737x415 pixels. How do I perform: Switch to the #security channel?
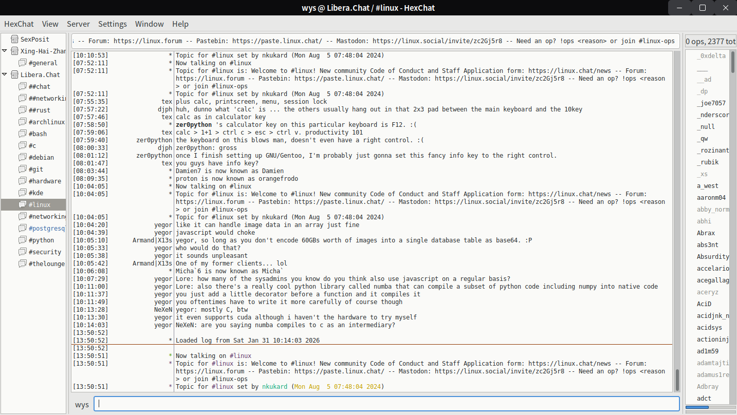[45, 252]
